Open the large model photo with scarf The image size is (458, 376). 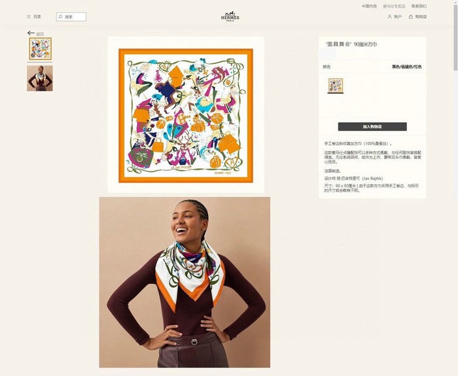[x=185, y=282]
